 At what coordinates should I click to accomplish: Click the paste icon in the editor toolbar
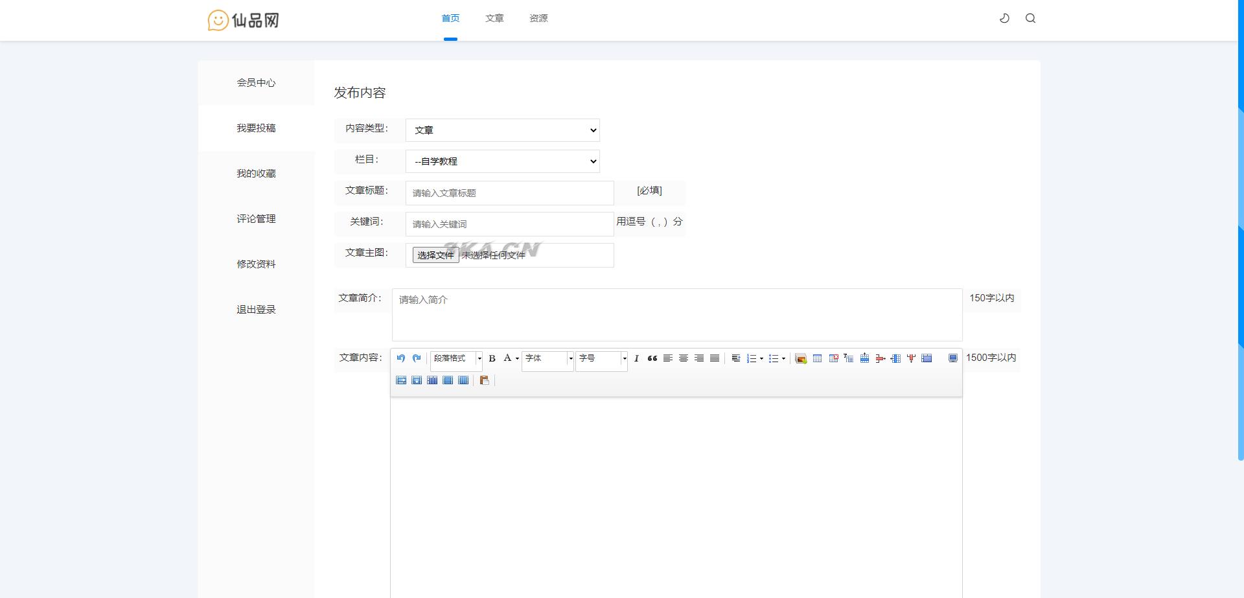pyautogui.click(x=484, y=380)
